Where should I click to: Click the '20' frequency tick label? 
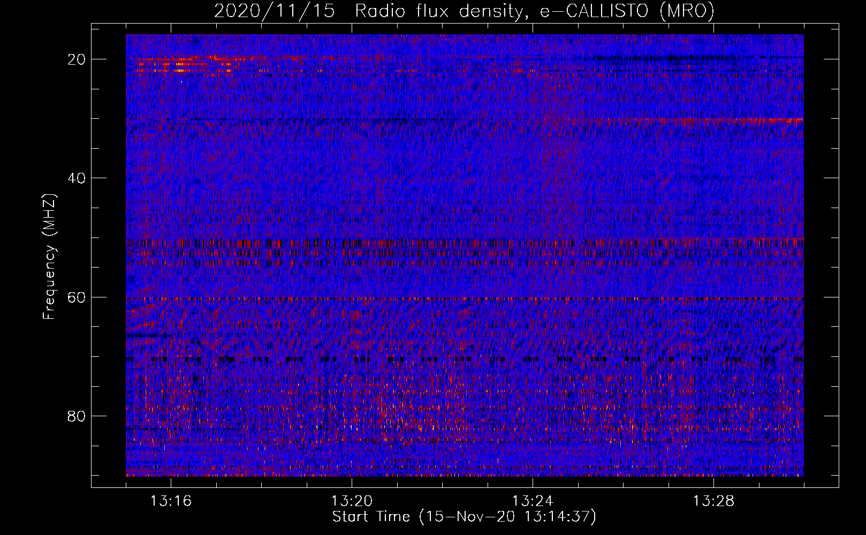(x=77, y=59)
